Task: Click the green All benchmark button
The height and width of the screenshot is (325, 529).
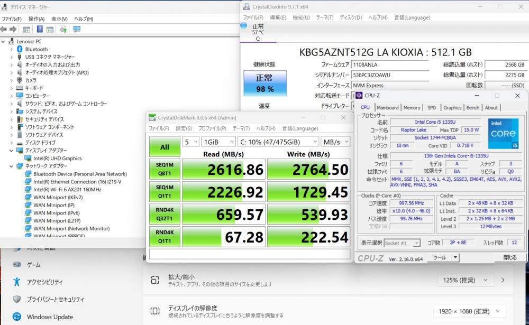Action: pos(165,147)
